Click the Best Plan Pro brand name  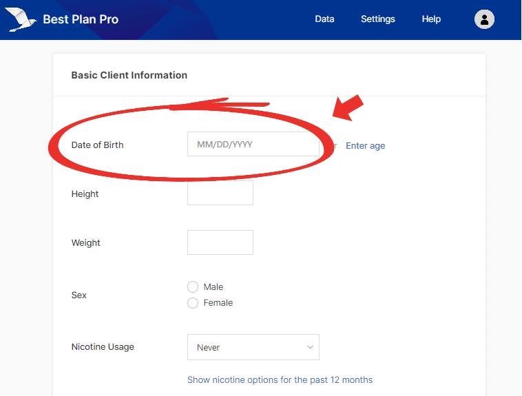pyautogui.click(x=81, y=19)
